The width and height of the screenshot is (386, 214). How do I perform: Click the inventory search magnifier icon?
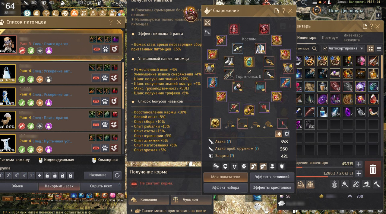coord(314,48)
